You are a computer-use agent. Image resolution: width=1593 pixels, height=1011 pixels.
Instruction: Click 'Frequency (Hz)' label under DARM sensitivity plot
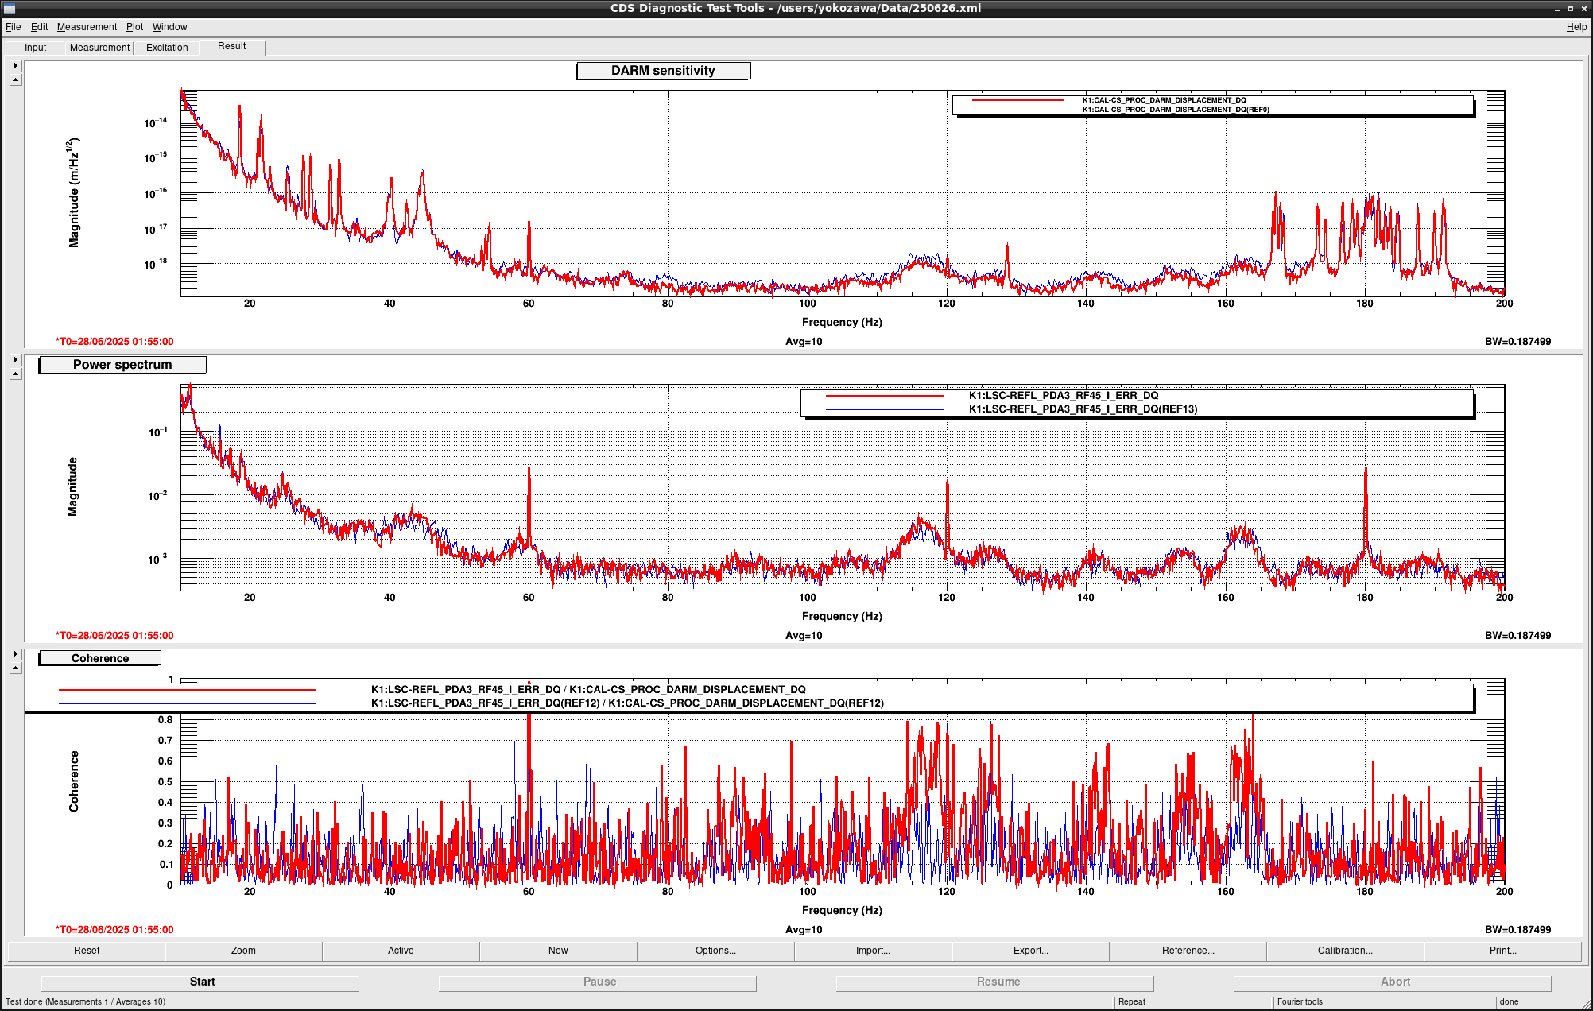click(842, 322)
